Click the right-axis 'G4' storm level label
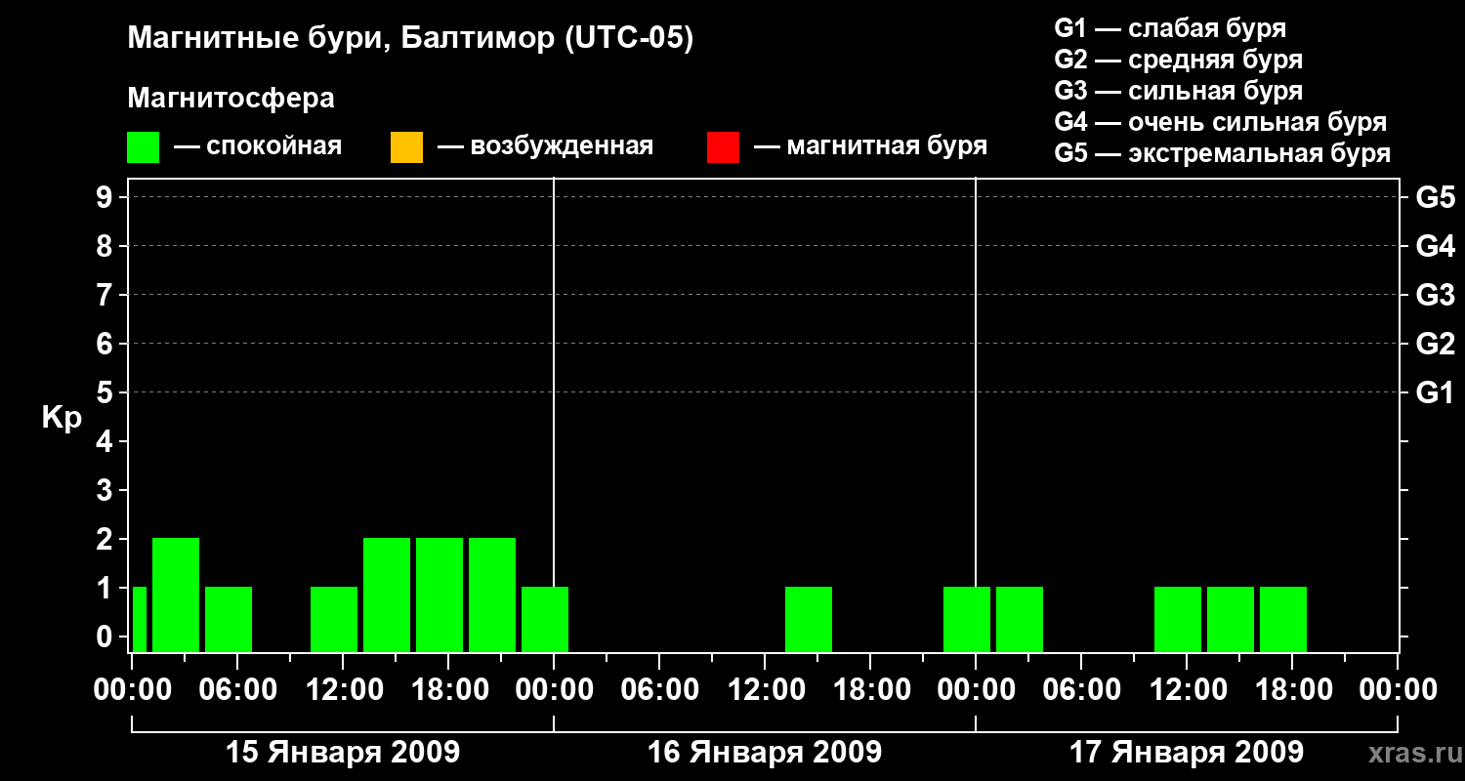Image resolution: width=1465 pixels, height=781 pixels. click(x=1435, y=246)
